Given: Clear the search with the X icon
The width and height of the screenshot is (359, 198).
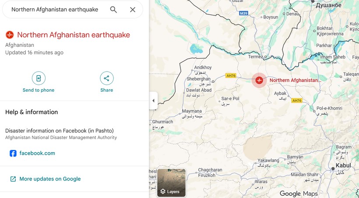Looking at the screenshot, I should [x=133, y=10].
